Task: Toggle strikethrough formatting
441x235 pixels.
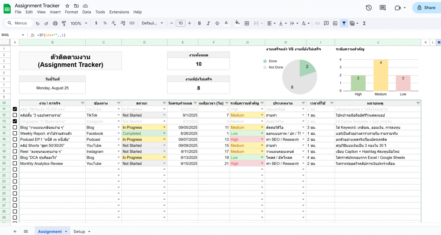Action: coord(217,23)
